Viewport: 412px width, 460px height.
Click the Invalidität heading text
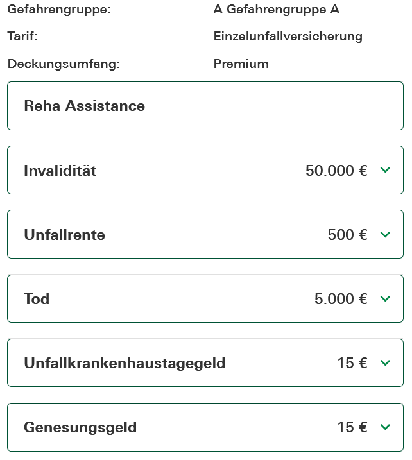(60, 171)
